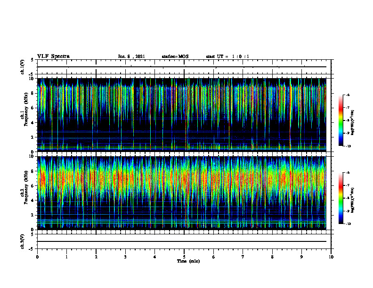The width and height of the screenshot is (373, 288).
Task: Click the "VLF Spectra" title text
Action: pyautogui.click(x=53, y=56)
